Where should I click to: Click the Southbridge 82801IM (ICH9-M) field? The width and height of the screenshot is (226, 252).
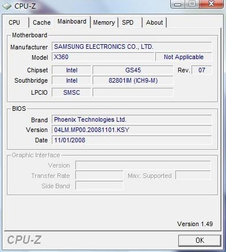pos(133,80)
